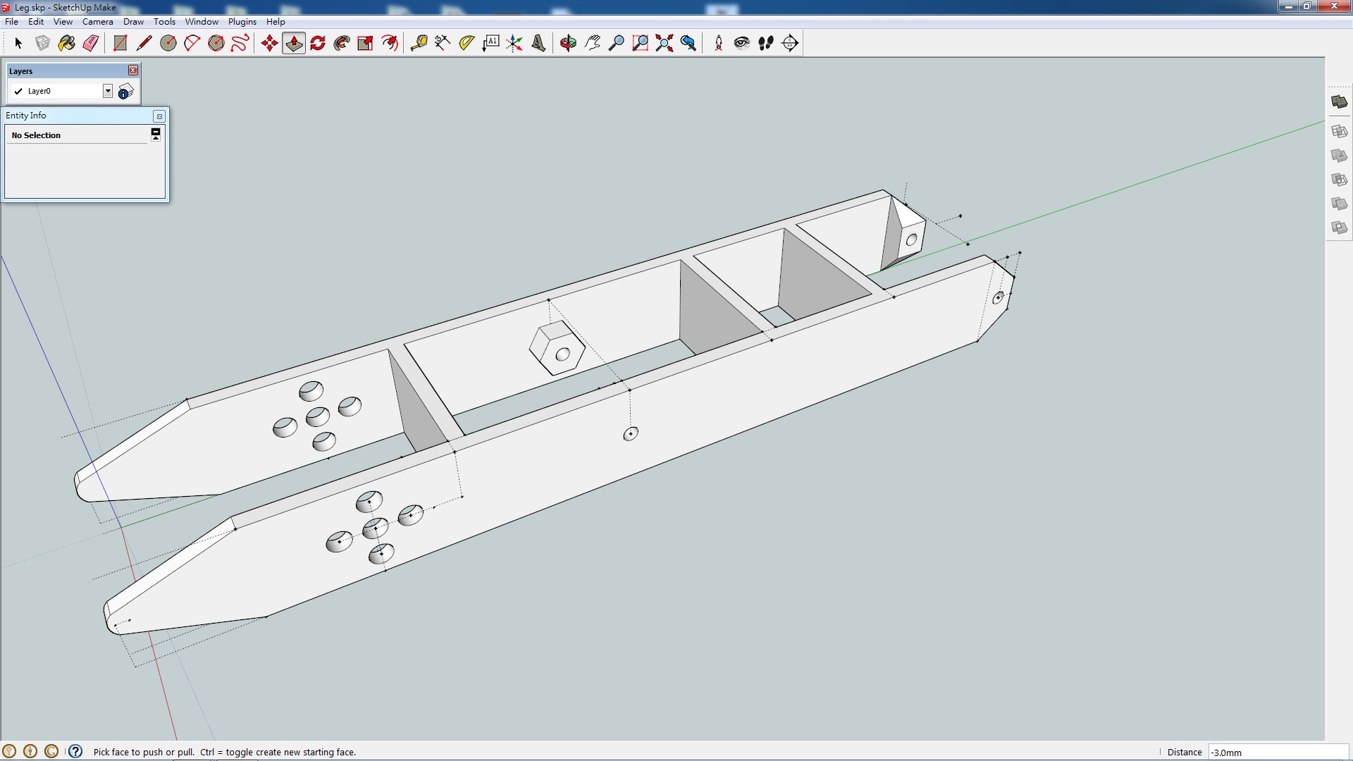Click the Zoom Extents icon
Viewport: 1353px width, 761px height.
[x=664, y=44]
